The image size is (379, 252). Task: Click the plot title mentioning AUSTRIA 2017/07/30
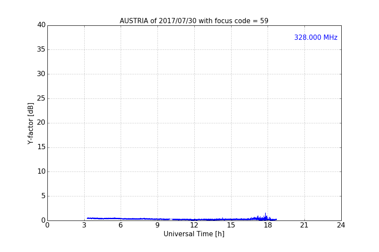click(194, 21)
